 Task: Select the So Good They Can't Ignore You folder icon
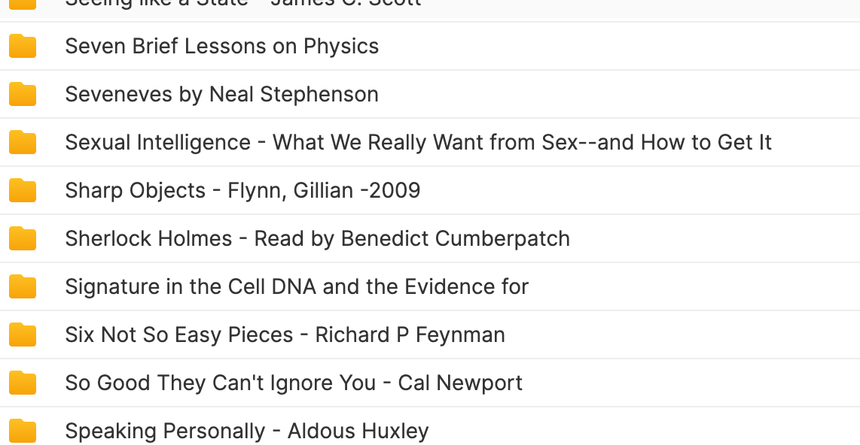(23, 383)
